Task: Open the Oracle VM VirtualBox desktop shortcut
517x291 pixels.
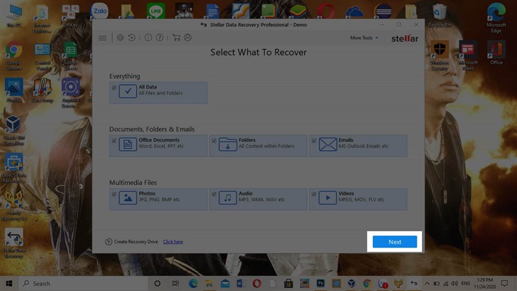Action: coord(14,131)
